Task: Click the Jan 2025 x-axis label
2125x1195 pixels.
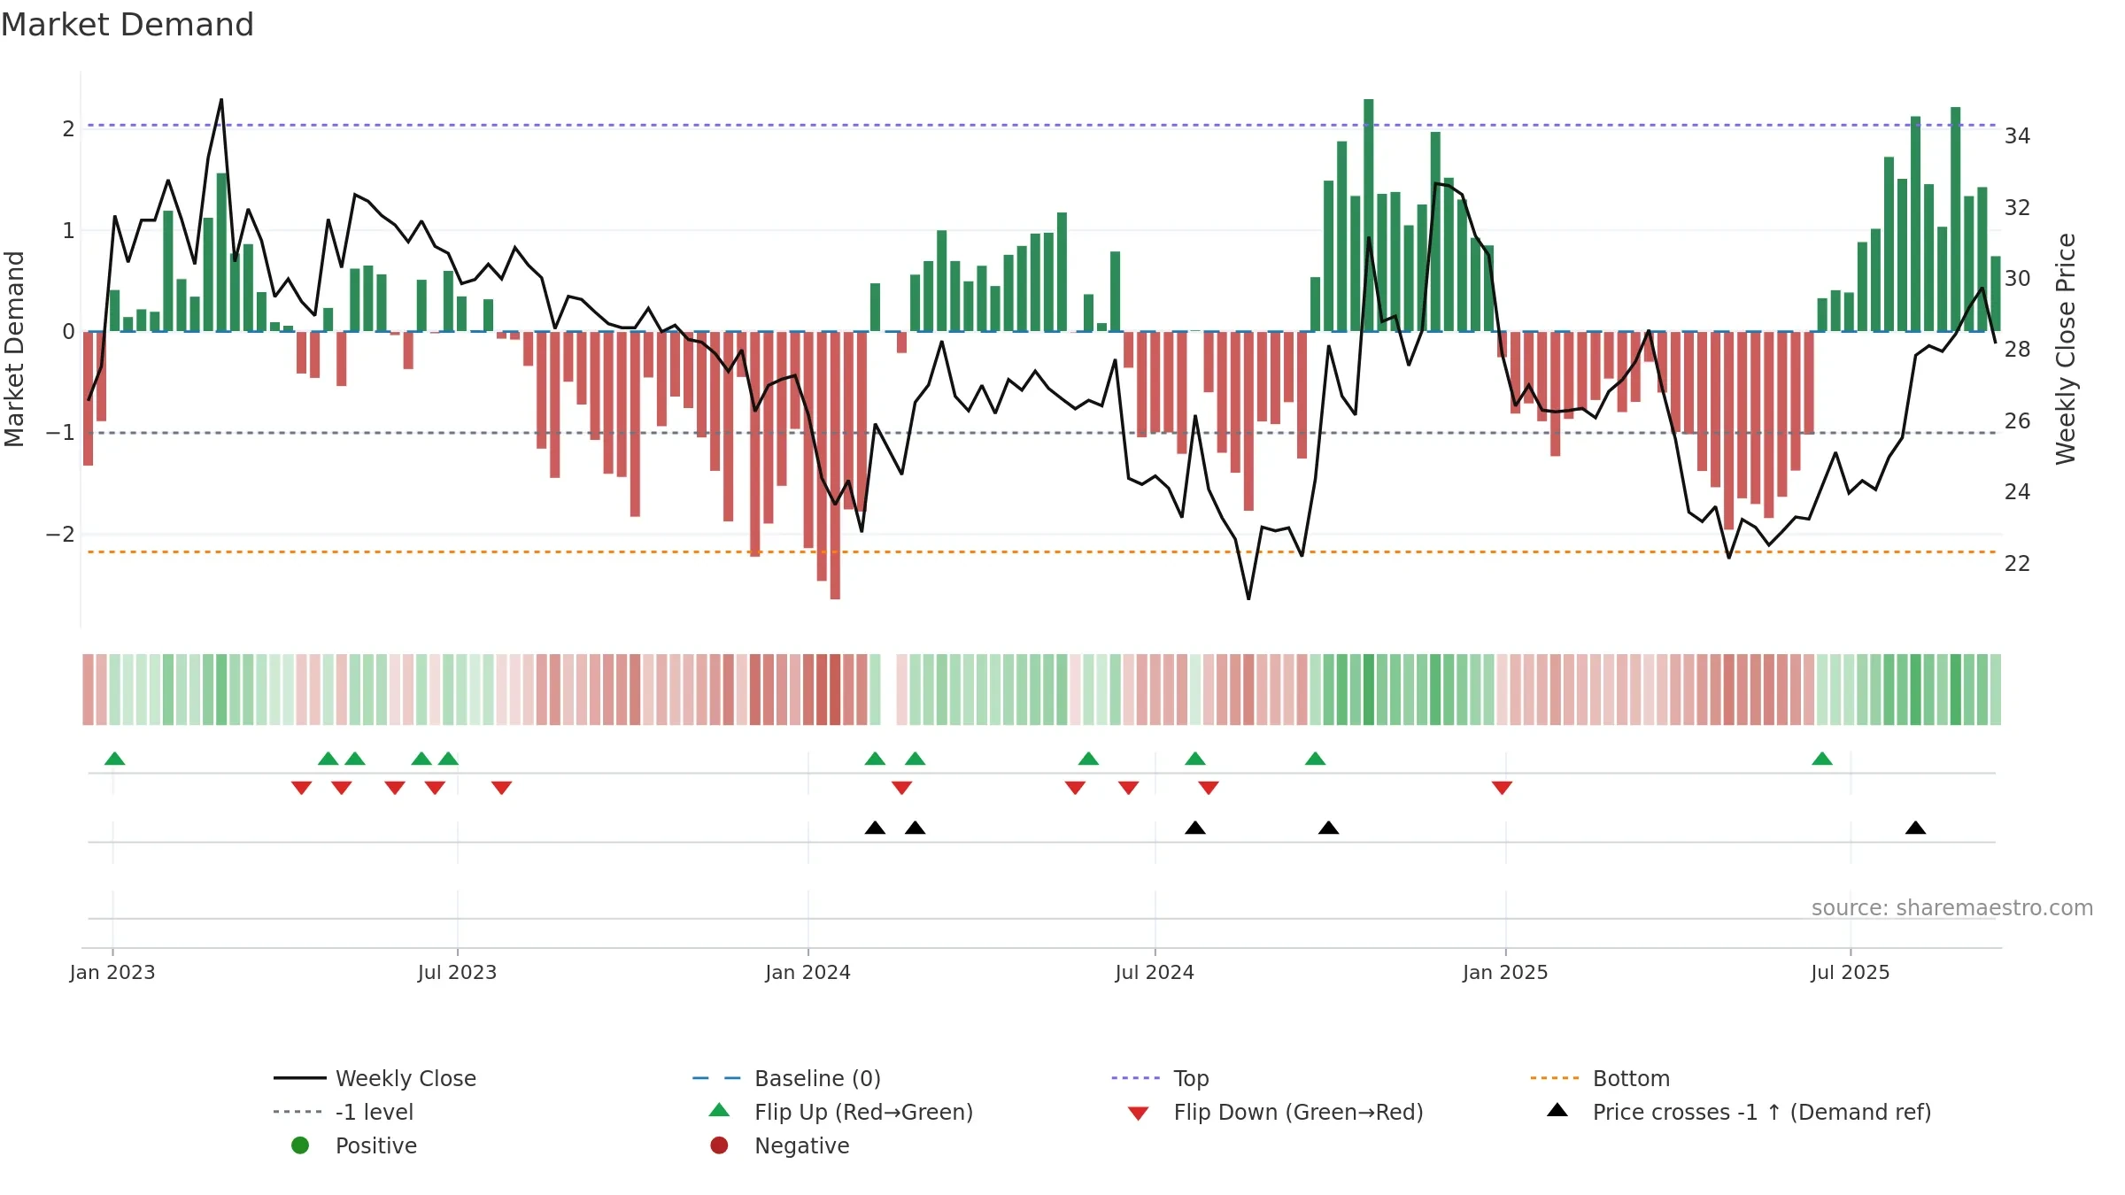Action: tap(1506, 973)
